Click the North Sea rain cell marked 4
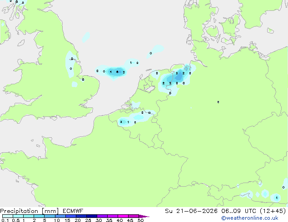Viewport: 288px width, 222px height. pos(110,72)
